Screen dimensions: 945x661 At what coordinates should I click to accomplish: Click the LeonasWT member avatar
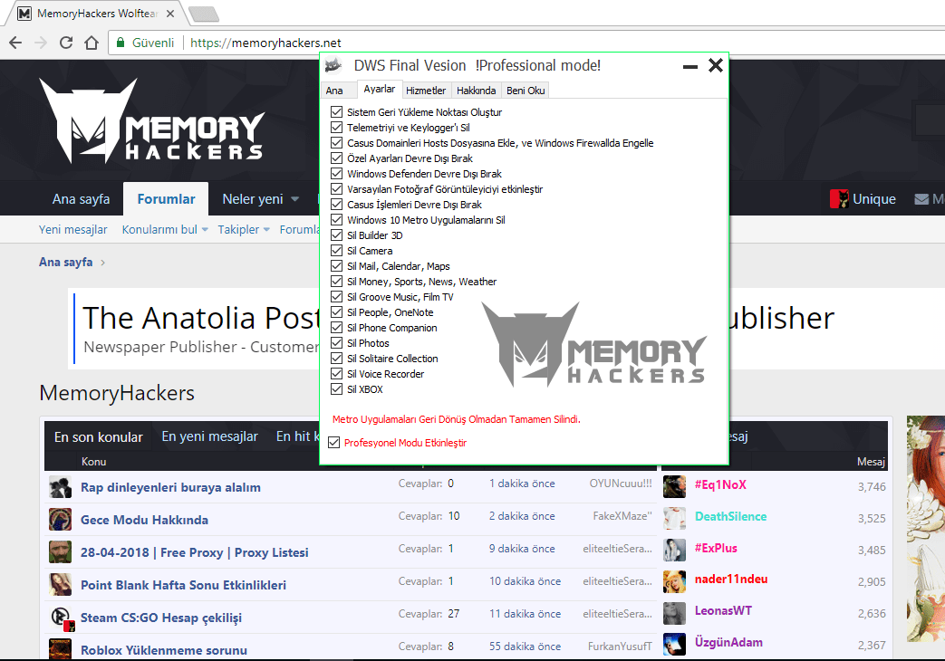[x=674, y=613]
